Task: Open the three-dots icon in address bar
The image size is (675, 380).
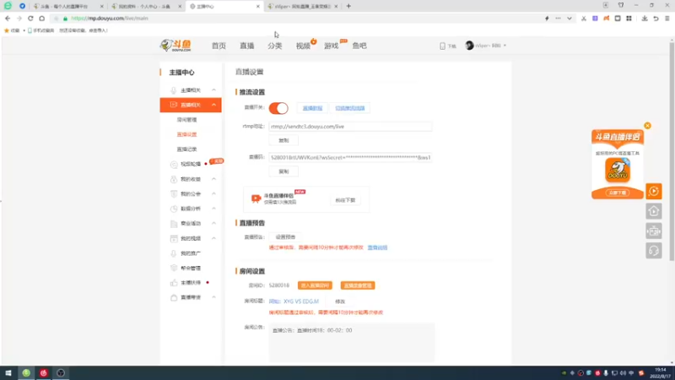Action: click(x=558, y=18)
